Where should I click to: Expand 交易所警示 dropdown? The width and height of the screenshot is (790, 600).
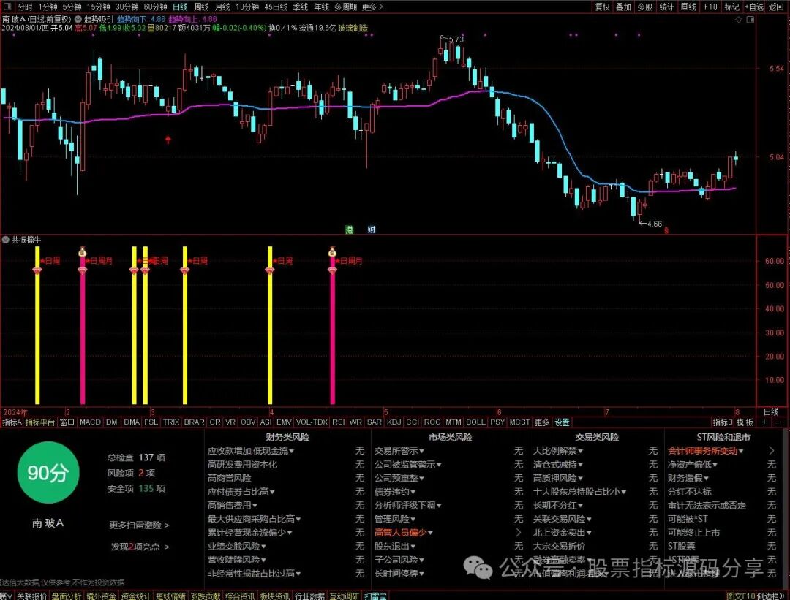coord(421,451)
